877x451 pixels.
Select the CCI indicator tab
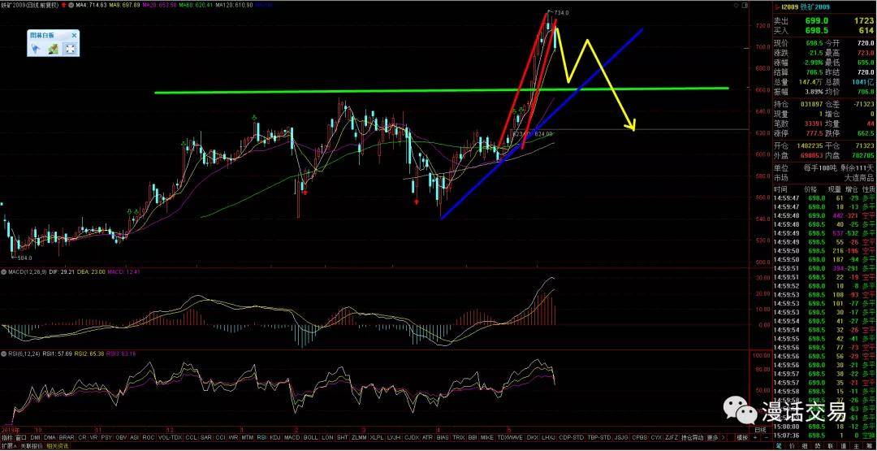(x=221, y=437)
